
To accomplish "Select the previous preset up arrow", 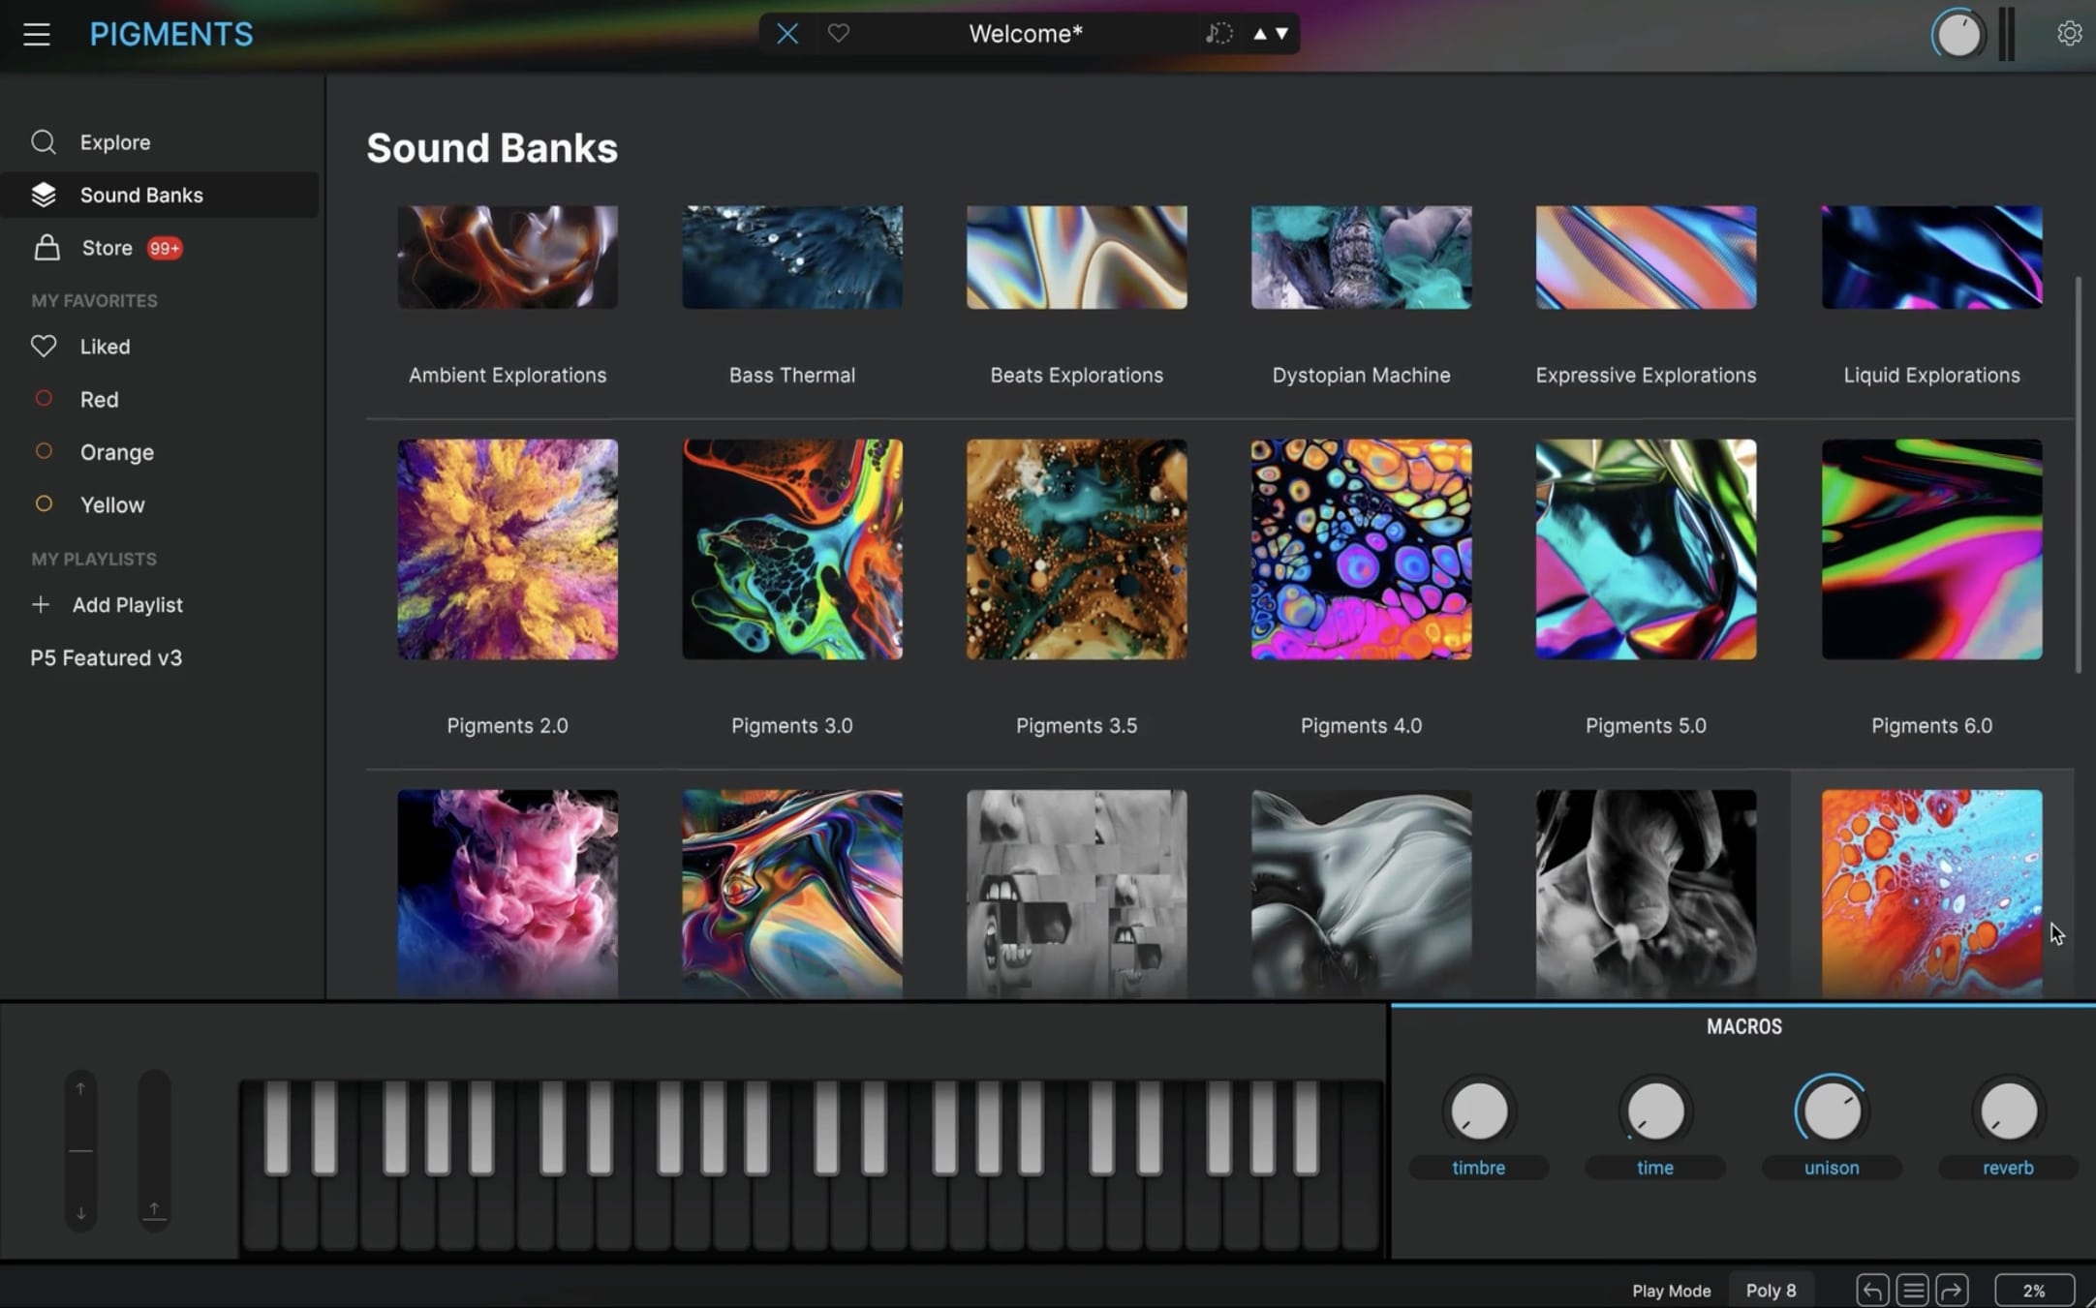I will (x=1259, y=34).
